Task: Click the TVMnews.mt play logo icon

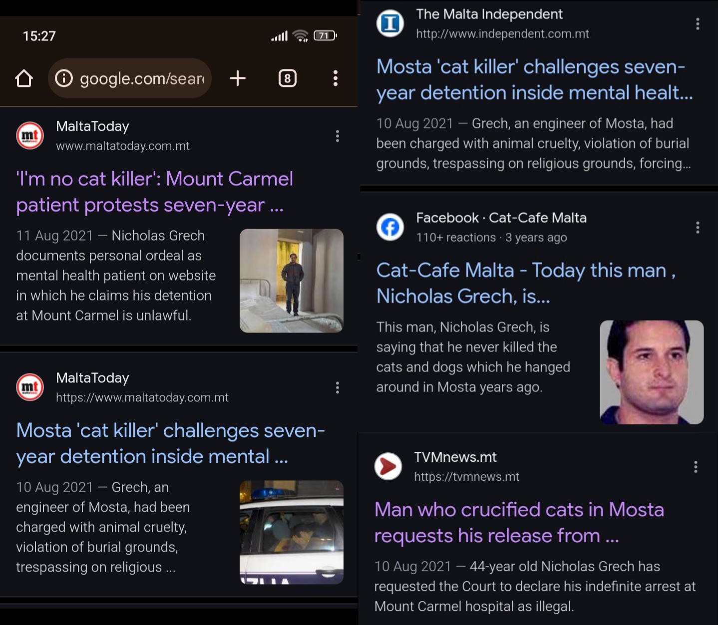Action: [x=388, y=466]
